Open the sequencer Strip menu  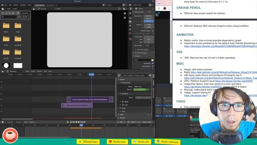tap(50, 71)
